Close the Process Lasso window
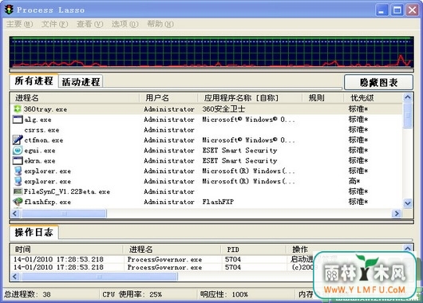 (412, 10)
